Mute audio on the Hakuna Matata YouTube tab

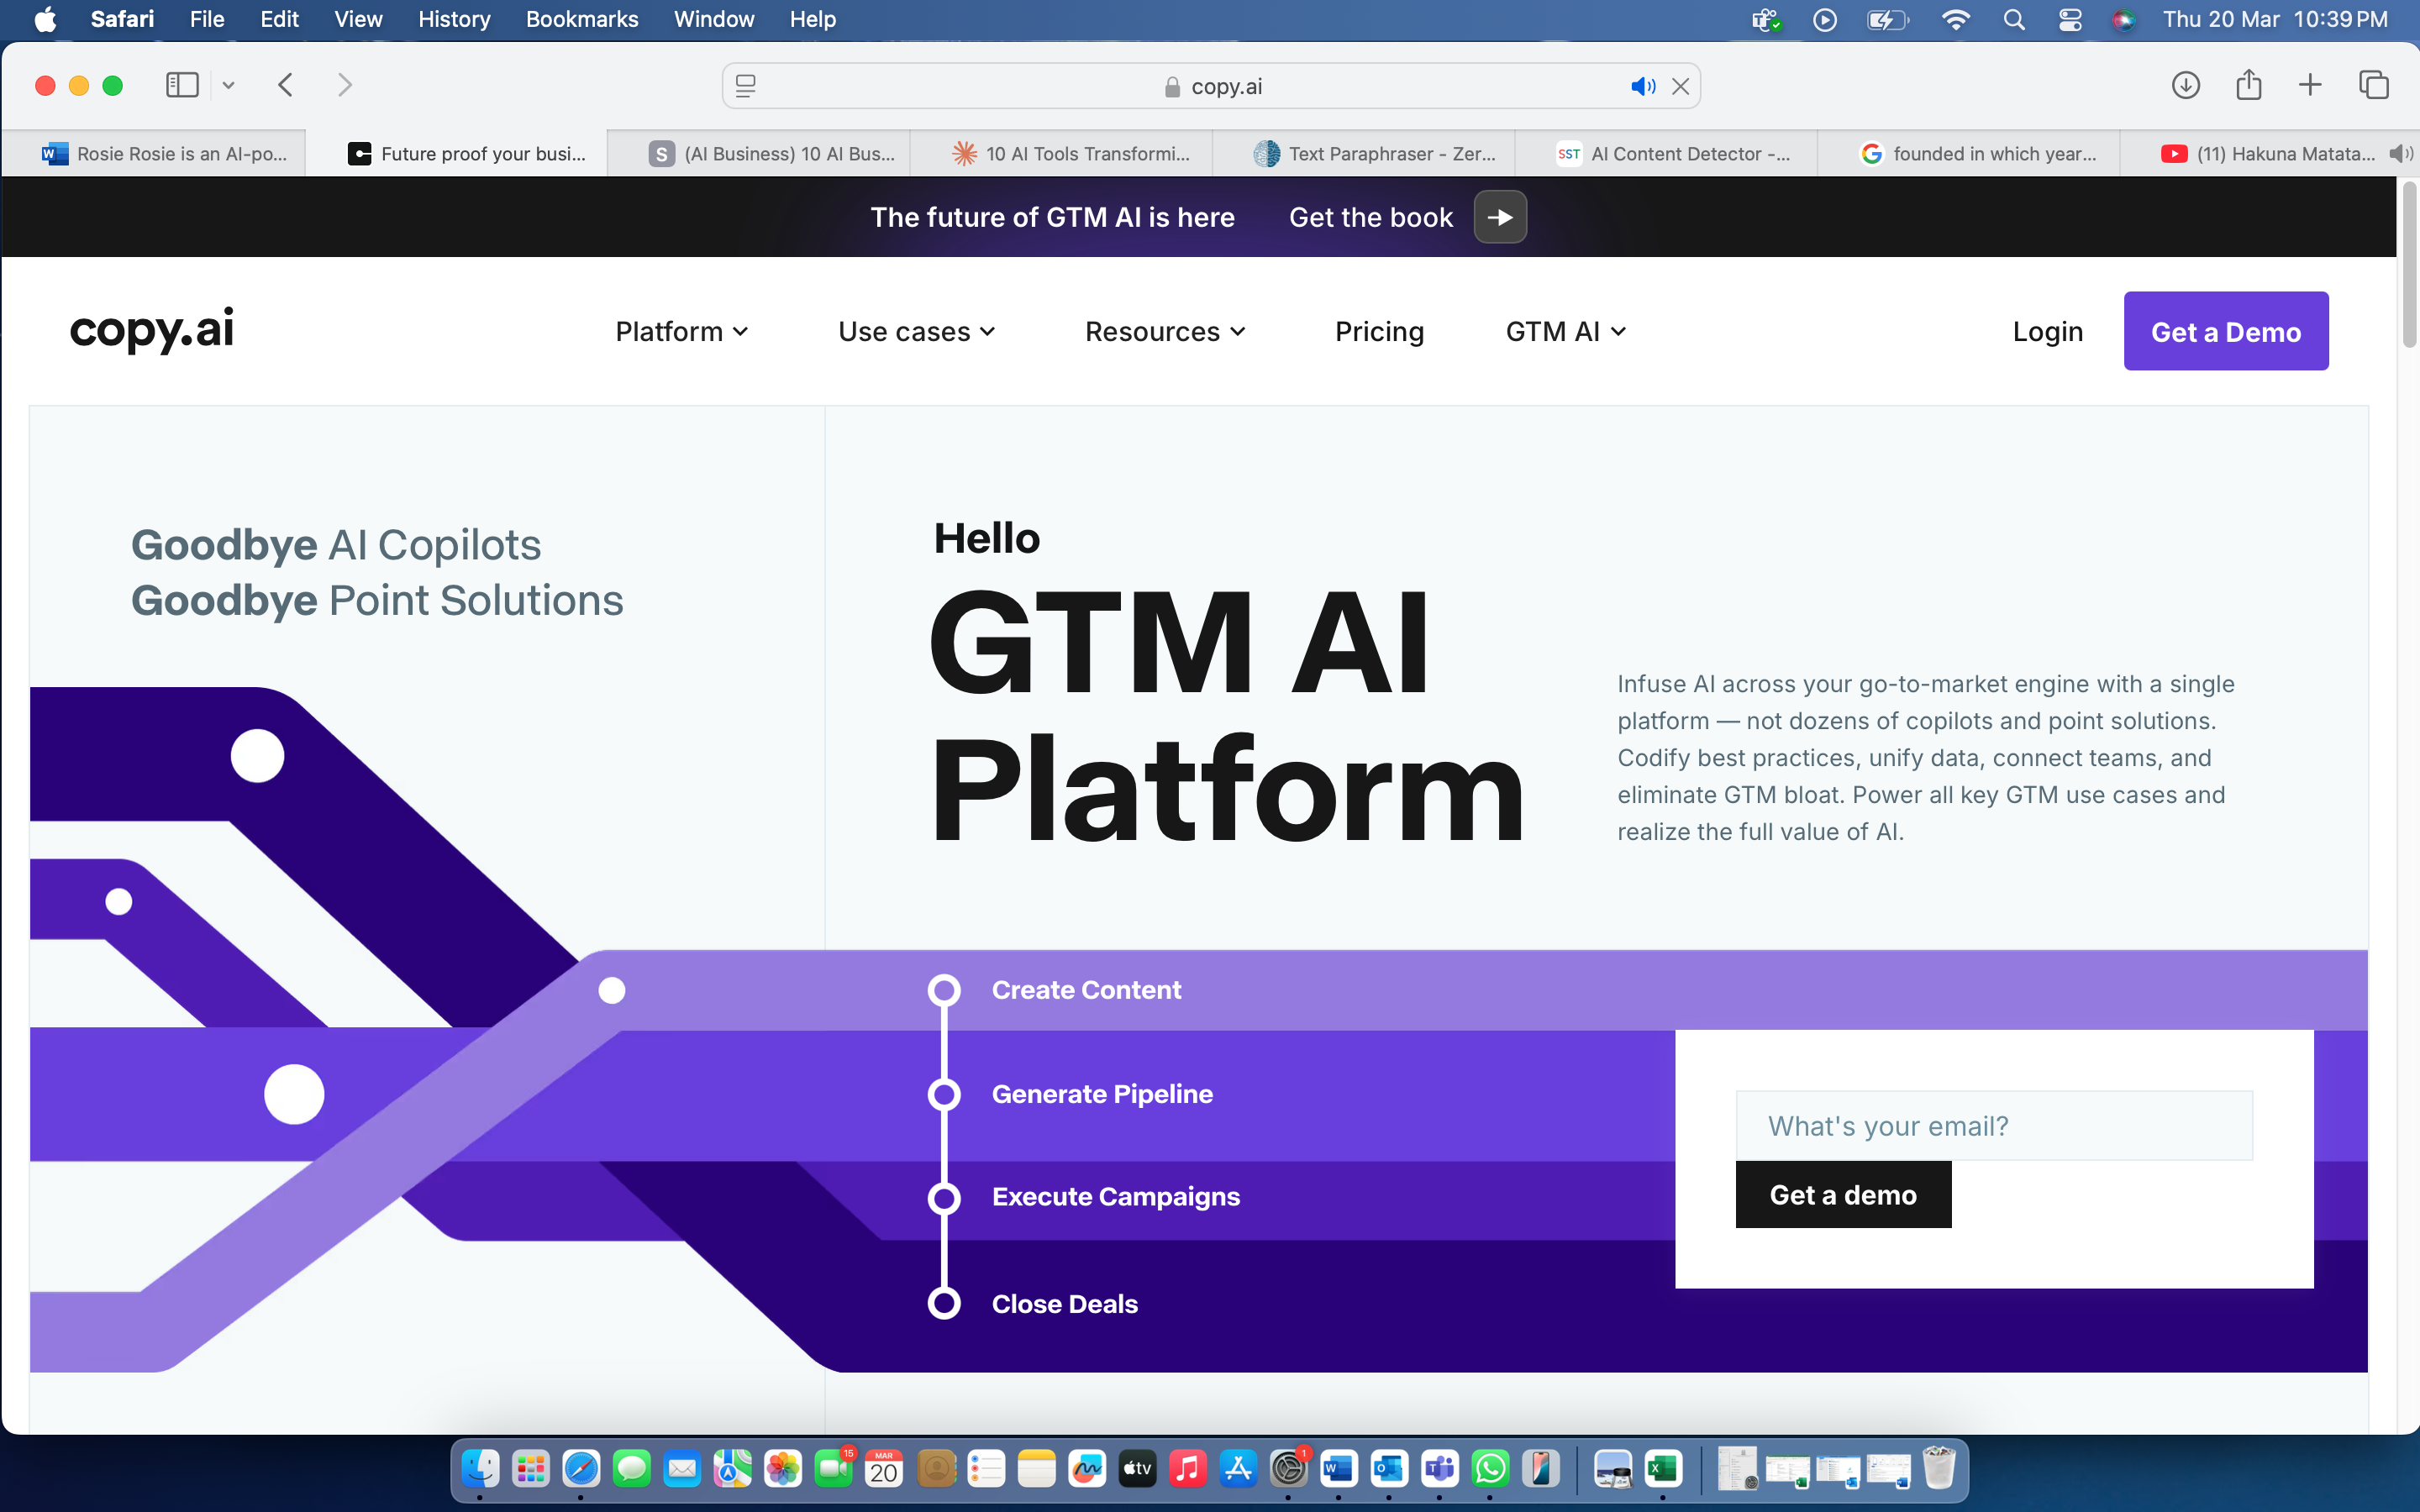coord(2399,153)
